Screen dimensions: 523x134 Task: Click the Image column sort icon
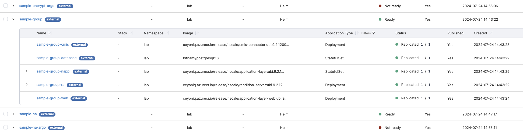tap(197, 33)
